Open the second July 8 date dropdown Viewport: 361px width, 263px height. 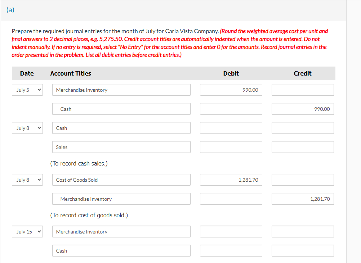click(27, 180)
